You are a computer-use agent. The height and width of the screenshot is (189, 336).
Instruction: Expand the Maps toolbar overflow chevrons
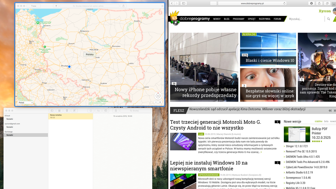pos(162,6)
